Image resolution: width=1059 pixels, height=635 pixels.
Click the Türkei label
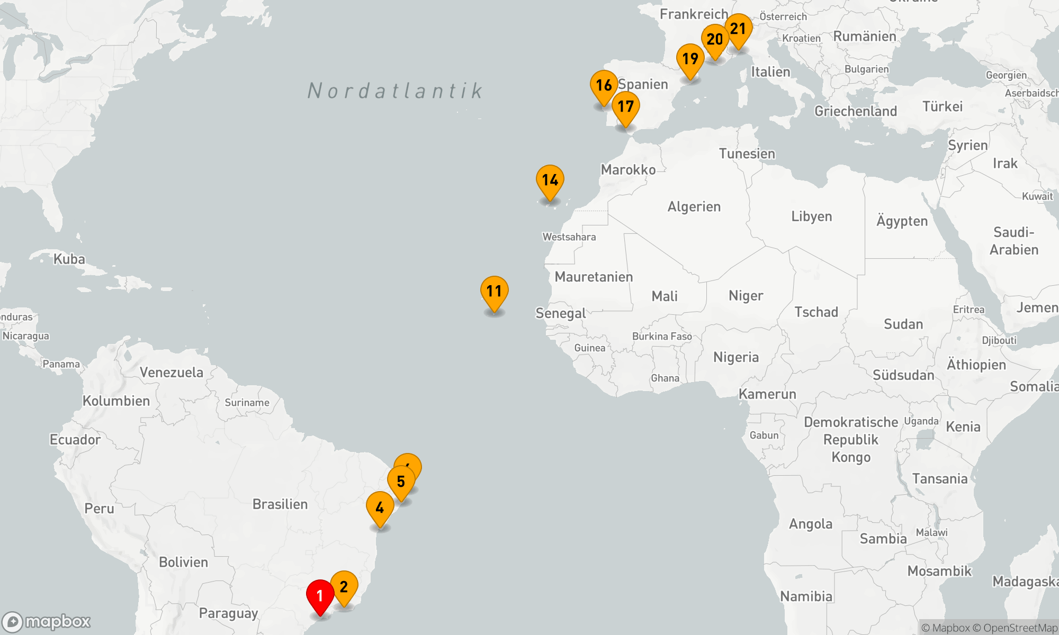[943, 106]
